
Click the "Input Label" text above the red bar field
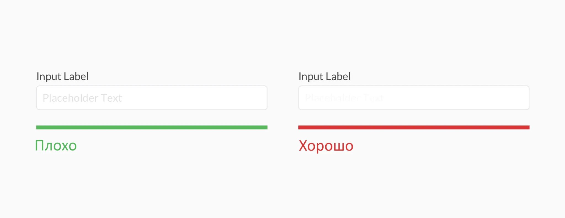pyautogui.click(x=324, y=77)
